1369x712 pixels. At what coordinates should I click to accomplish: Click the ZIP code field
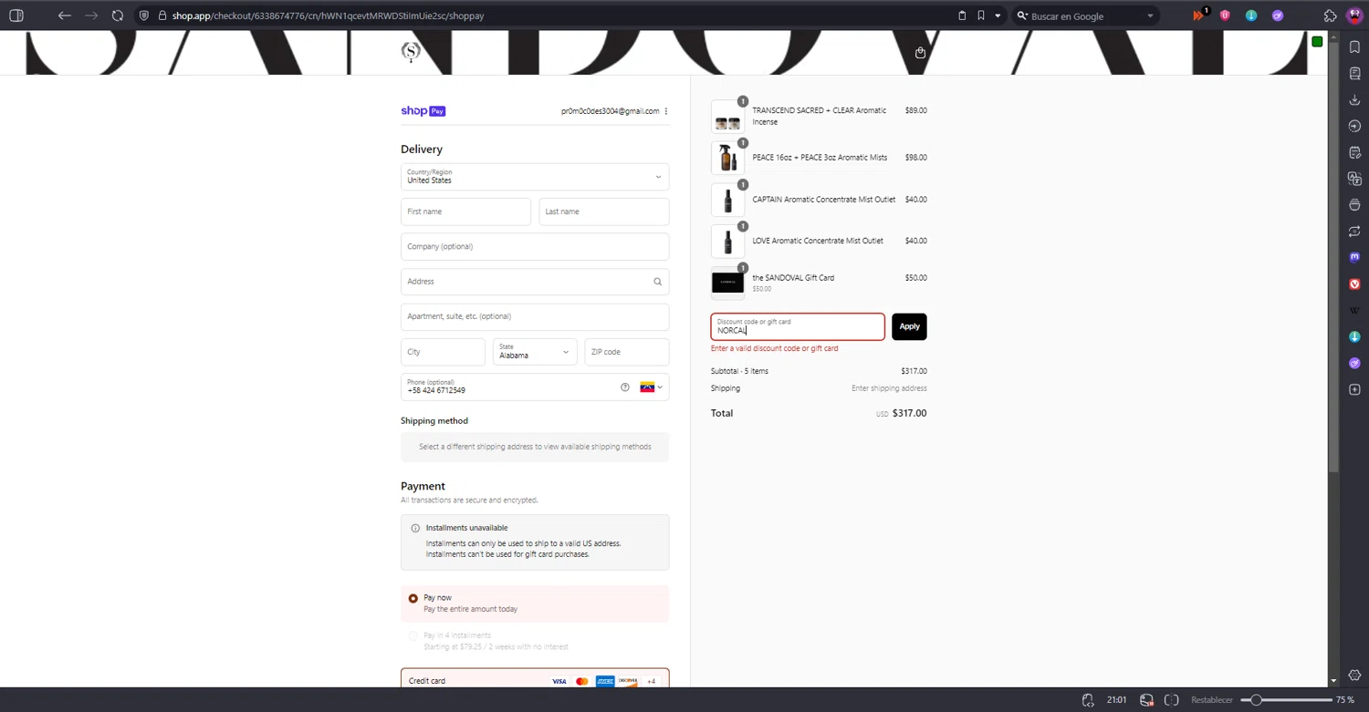pos(627,352)
